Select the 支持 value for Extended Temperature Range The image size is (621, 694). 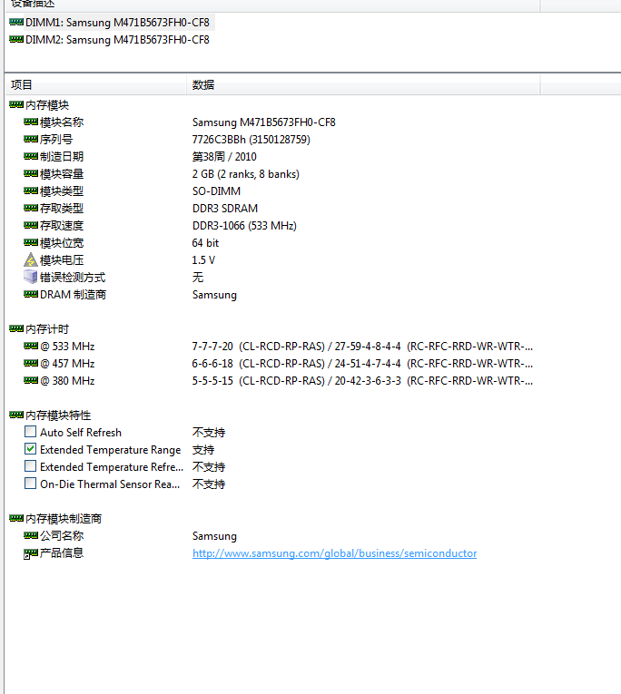coord(203,450)
